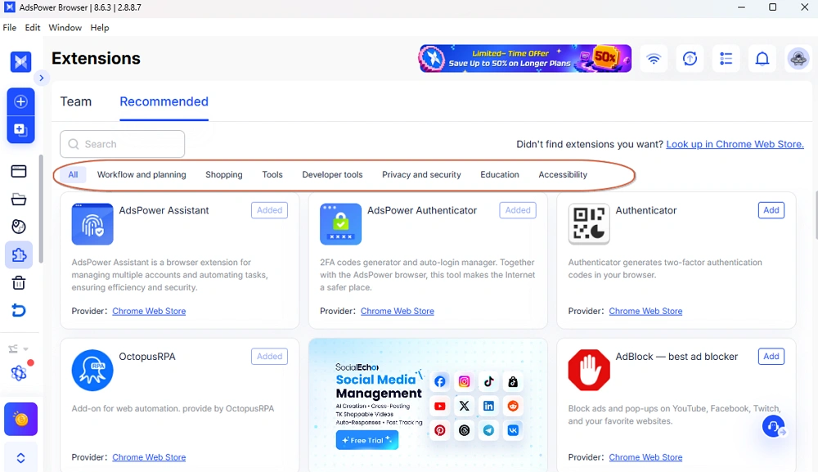Open Chrome Web Store link for AdBlock

coord(646,457)
